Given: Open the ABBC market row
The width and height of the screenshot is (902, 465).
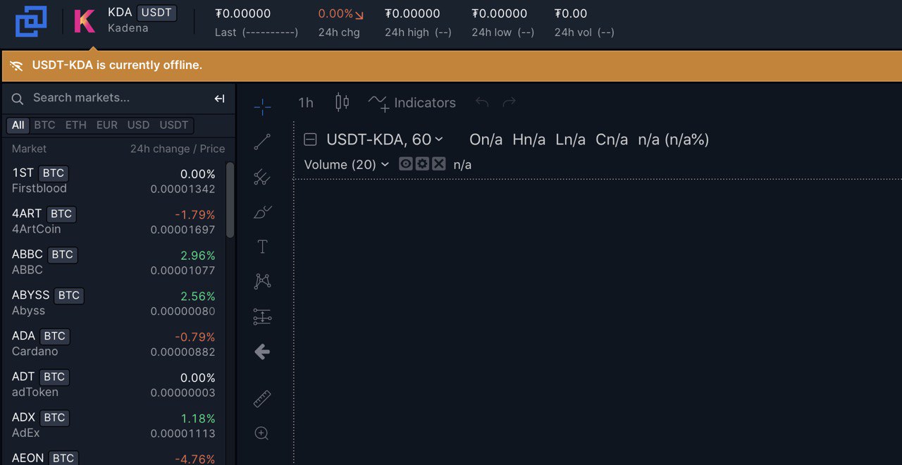Looking at the screenshot, I should click(113, 262).
